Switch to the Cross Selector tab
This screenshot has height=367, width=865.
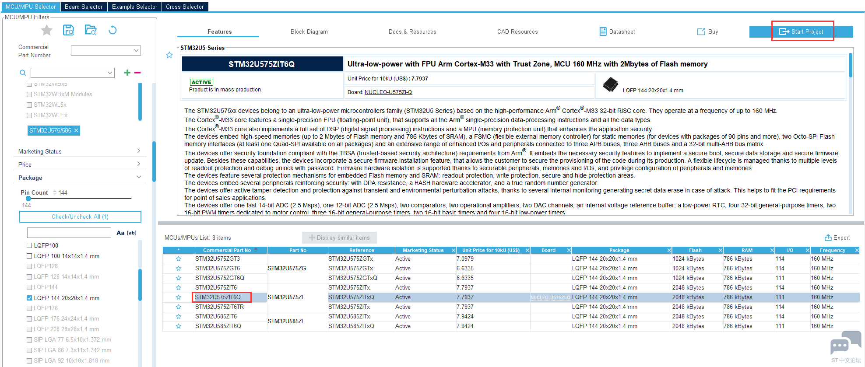coord(185,7)
